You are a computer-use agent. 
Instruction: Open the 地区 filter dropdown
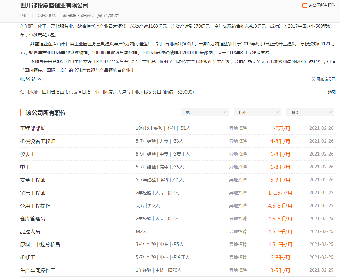[205, 112]
